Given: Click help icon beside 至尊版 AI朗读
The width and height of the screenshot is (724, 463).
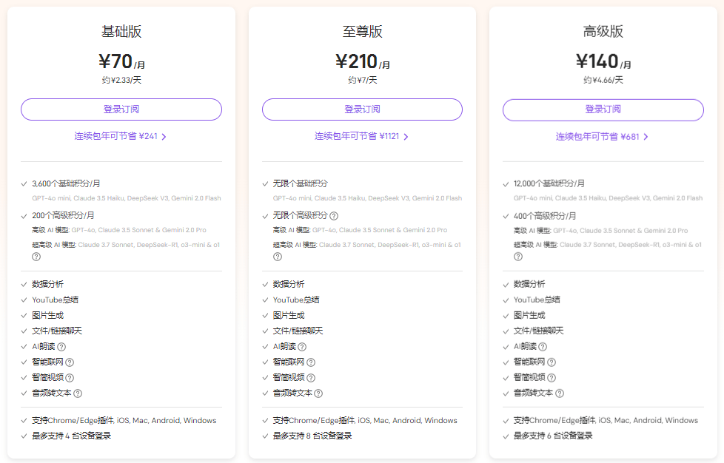Looking at the screenshot, I should pyautogui.click(x=302, y=347).
